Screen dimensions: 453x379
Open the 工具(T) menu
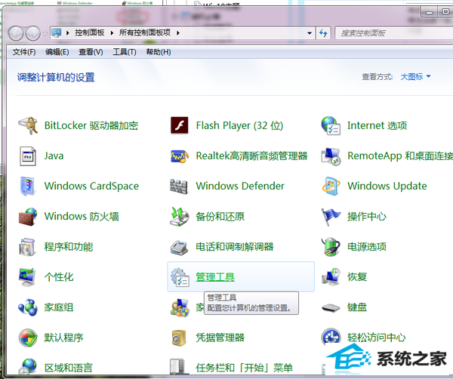pos(125,52)
